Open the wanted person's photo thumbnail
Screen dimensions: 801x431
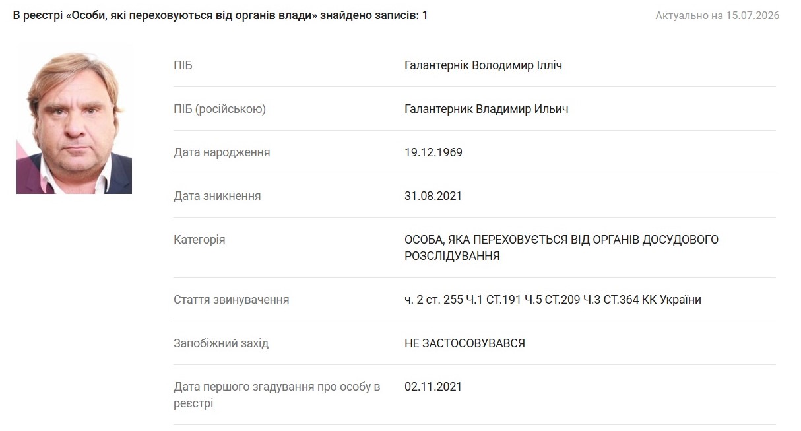(74, 119)
